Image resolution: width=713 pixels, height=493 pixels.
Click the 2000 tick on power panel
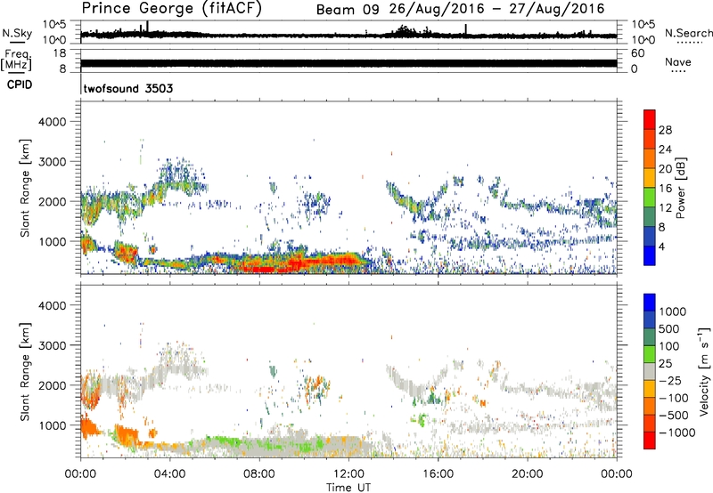52,201
